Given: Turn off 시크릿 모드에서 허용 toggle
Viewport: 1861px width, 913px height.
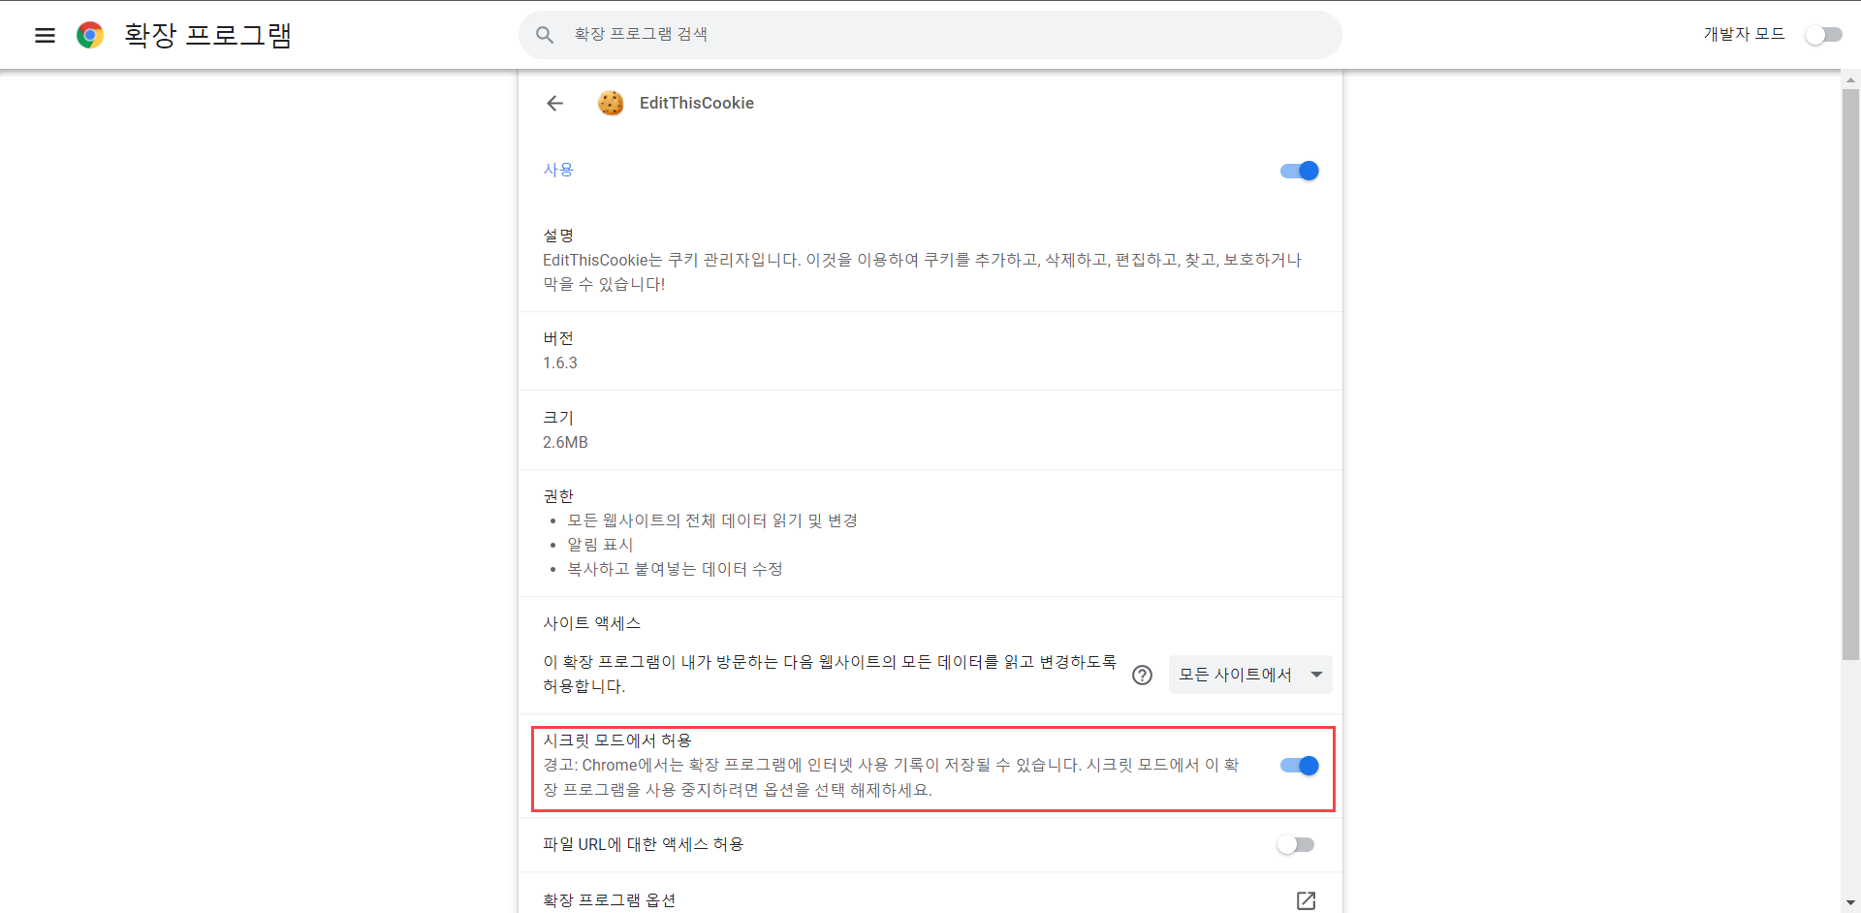Looking at the screenshot, I should click(x=1299, y=766).
